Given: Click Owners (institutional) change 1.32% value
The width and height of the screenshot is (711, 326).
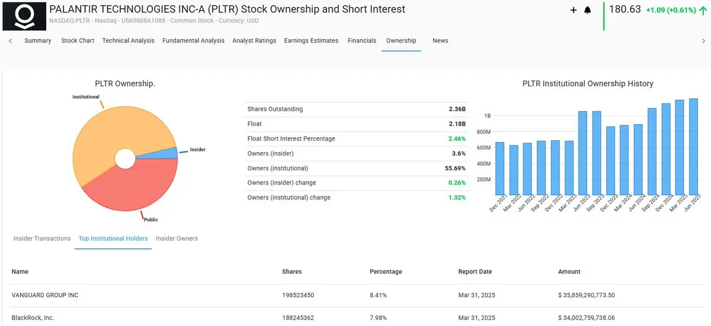Looking at the screenshot, I should pos(456,198).
